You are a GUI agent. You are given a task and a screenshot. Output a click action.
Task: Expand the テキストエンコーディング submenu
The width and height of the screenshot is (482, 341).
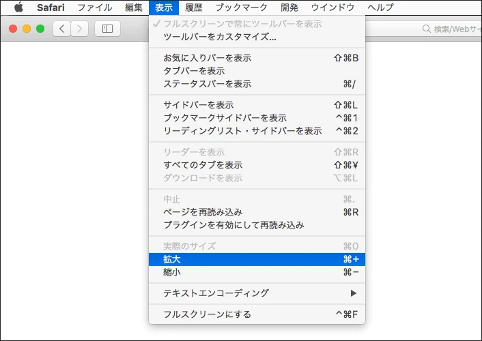(257, 293)
